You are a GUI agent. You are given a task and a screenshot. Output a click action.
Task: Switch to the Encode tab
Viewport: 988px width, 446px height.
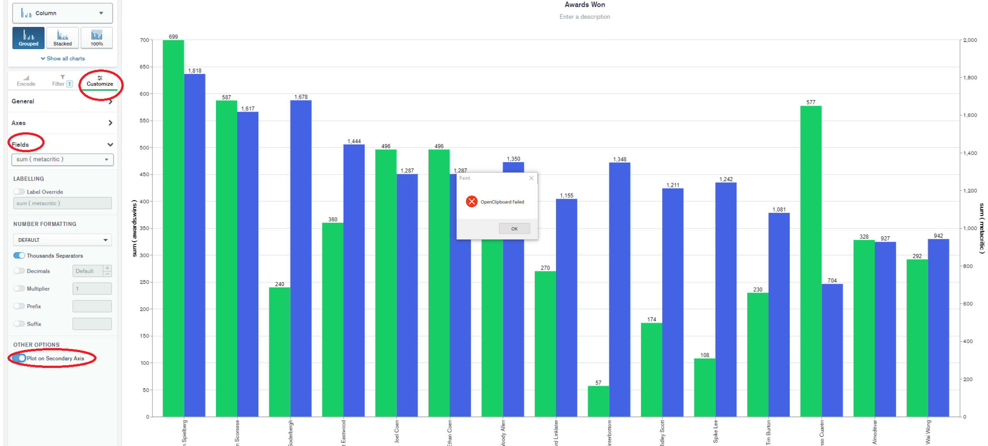click(x=26, y=81)
